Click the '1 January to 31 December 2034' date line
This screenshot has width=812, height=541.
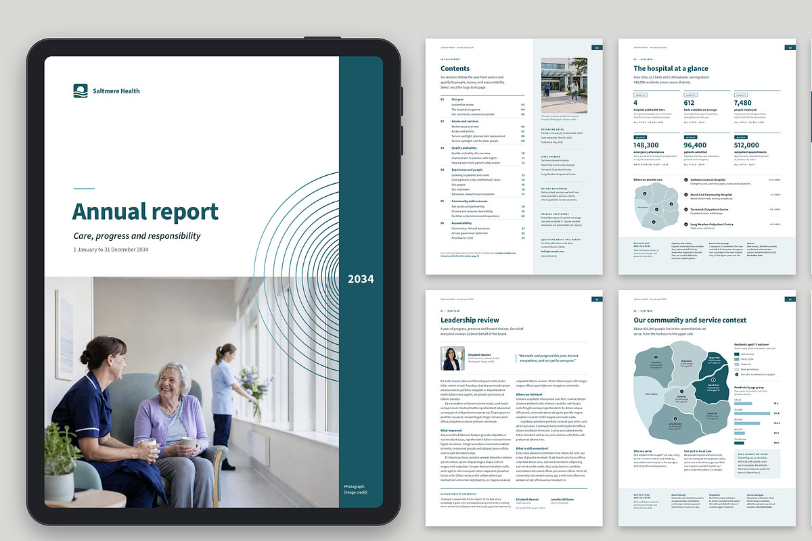(x=111, y=250)
